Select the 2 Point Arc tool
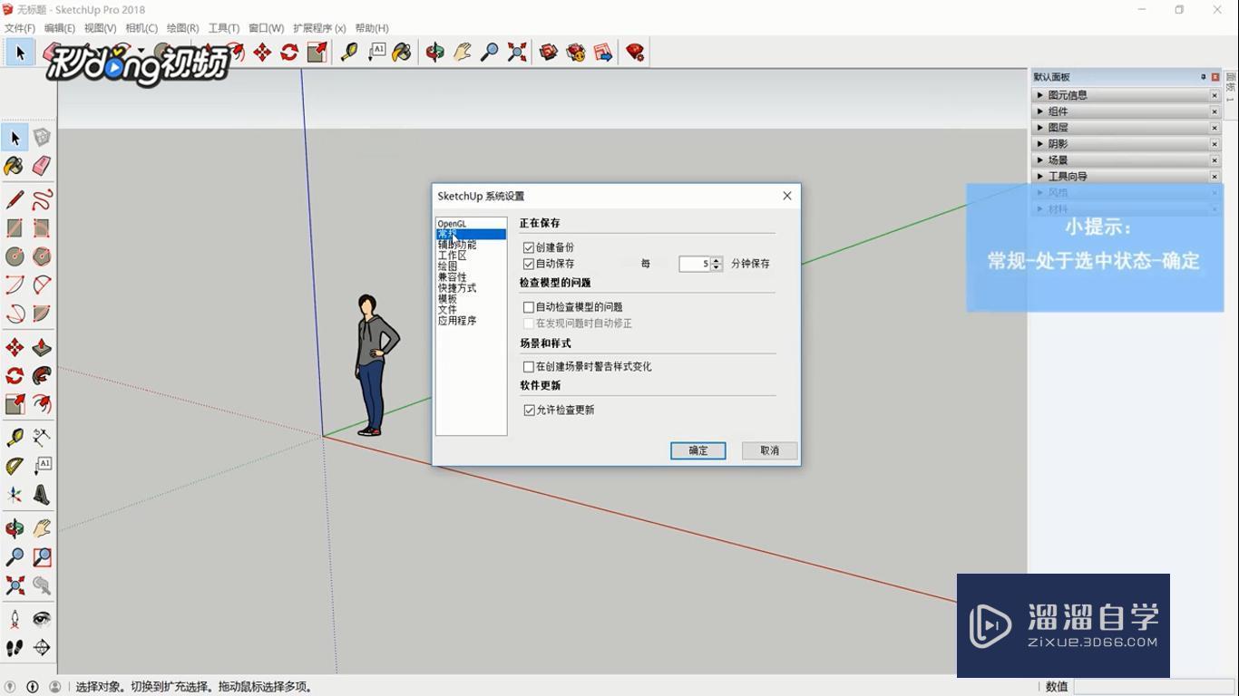This screenshot has width=1239, height=696. tap(42, 285)
